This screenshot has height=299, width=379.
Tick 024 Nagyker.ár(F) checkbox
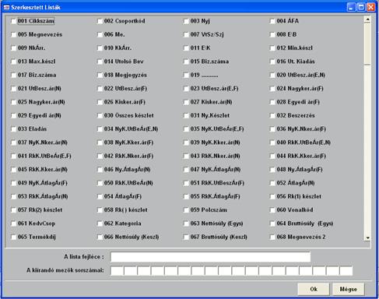coord(272,89)
